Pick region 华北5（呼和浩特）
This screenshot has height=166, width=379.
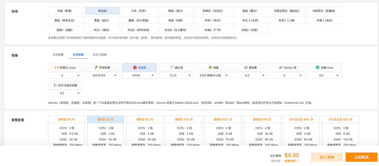pyautogui.click(x=139, y=30)
